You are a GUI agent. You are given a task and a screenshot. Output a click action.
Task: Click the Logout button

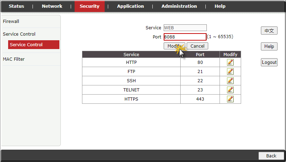click(269, 62)
